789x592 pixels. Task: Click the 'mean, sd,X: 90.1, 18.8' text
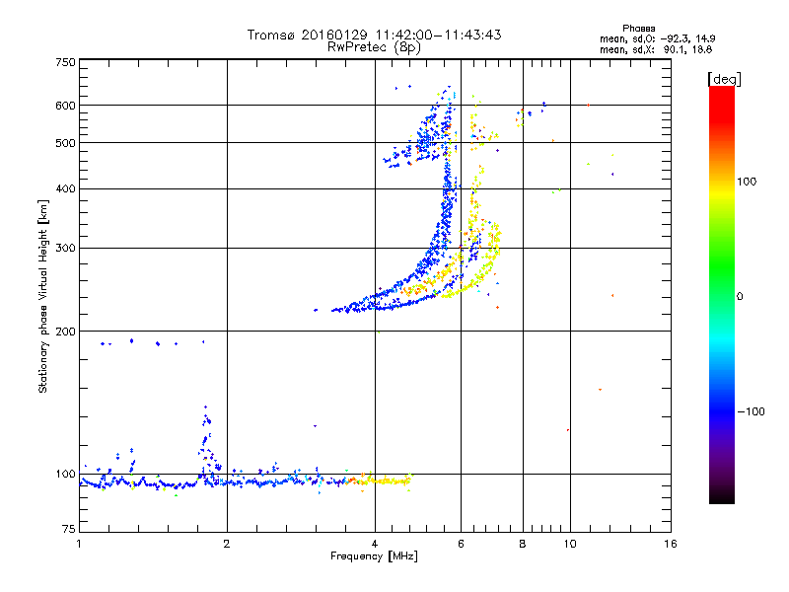pyautogui.click(x=656, y=49)
